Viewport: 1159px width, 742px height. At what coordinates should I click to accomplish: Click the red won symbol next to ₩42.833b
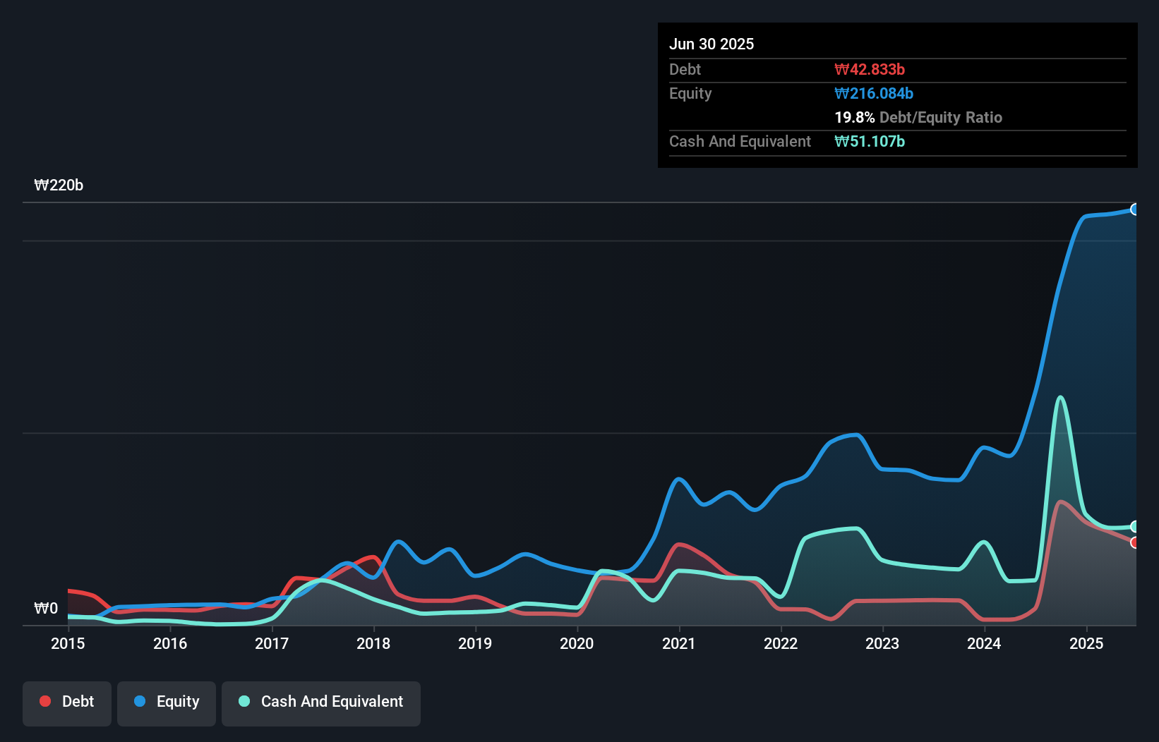point(842,69)
